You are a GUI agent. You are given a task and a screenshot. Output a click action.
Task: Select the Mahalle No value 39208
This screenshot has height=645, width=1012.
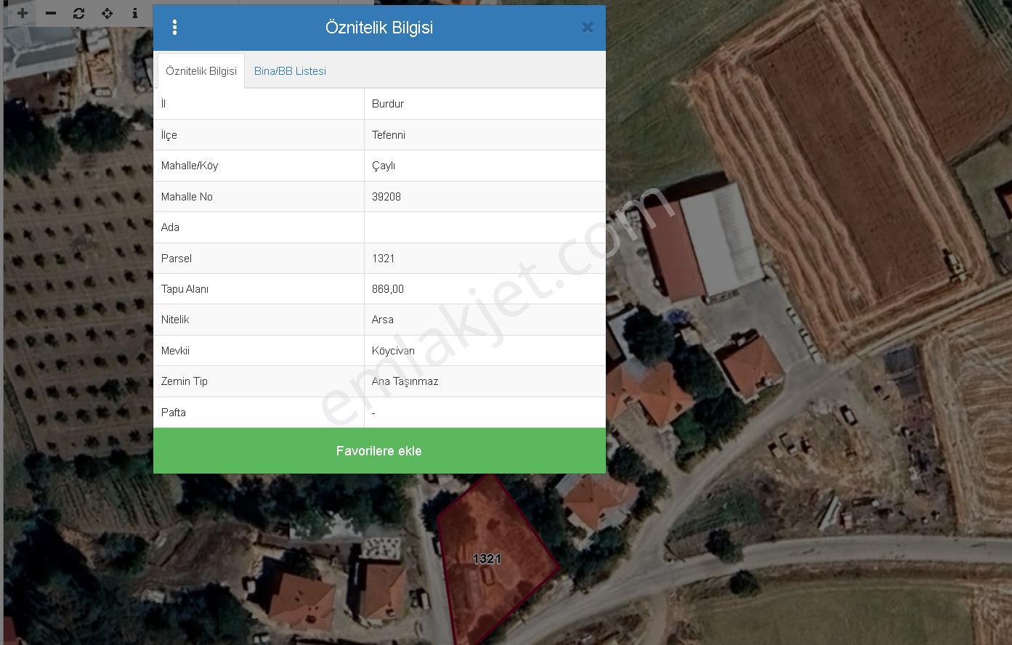[x=386, y=197]
